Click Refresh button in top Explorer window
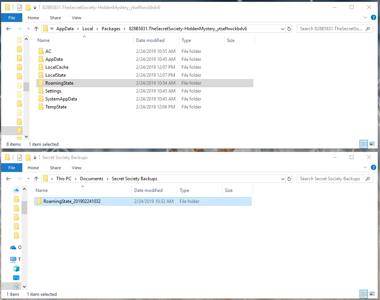The height and width of the screenshot is (300, 380). 289,29
